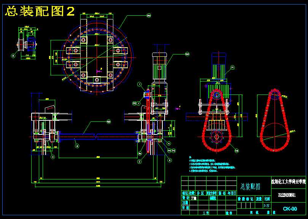
Task: Click the number 3122020501 in title block
Action: (287, 195)
